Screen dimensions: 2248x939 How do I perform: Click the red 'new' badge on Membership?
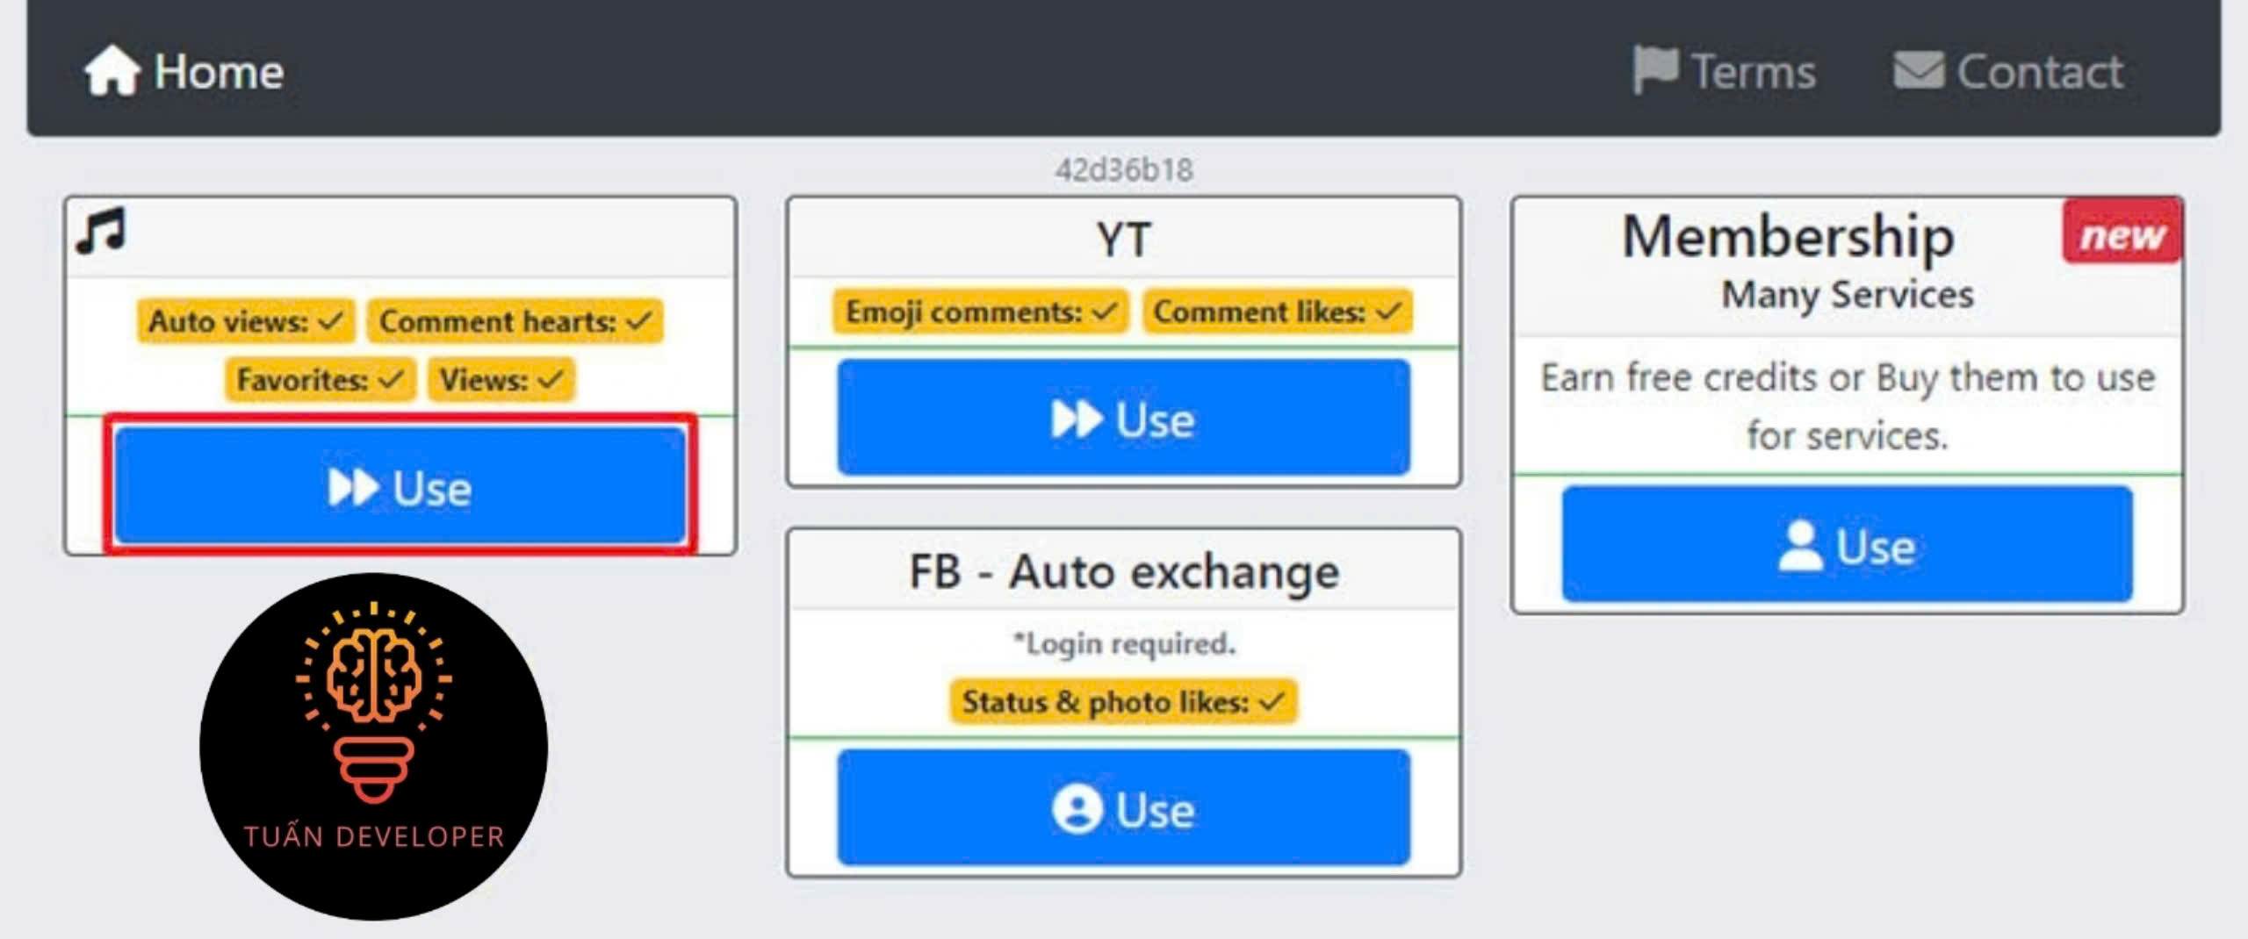(x=2122, y=234)
